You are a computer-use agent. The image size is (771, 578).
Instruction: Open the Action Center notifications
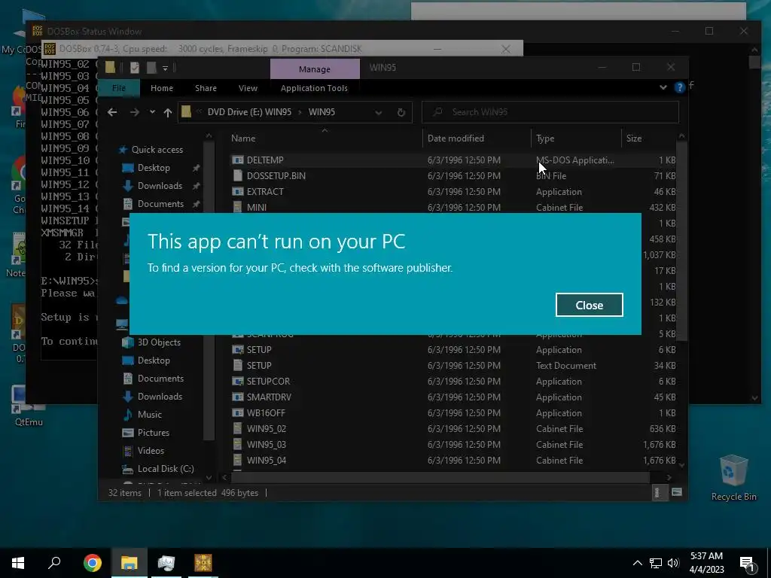747,564
